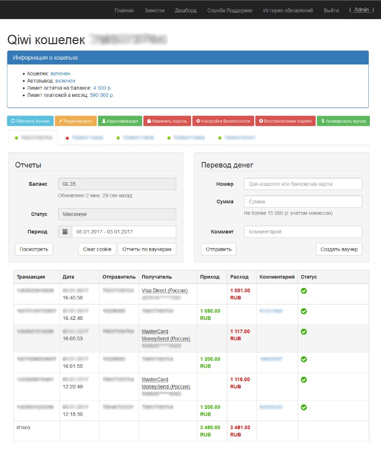Viewport: 381px width, 469px height.
Task: Open Главная in the top navigation
Action: point(124,10)
